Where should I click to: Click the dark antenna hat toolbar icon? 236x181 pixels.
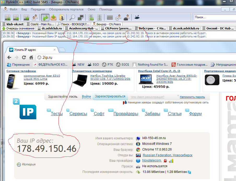coord(137,17)
